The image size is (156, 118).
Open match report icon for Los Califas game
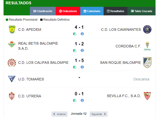[x=75, y=67]
